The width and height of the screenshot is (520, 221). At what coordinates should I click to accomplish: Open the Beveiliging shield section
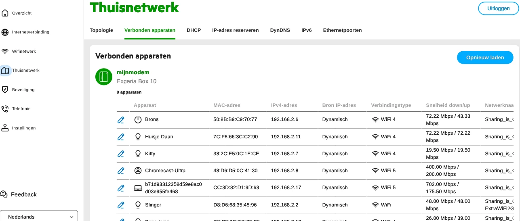click(5, 90)
